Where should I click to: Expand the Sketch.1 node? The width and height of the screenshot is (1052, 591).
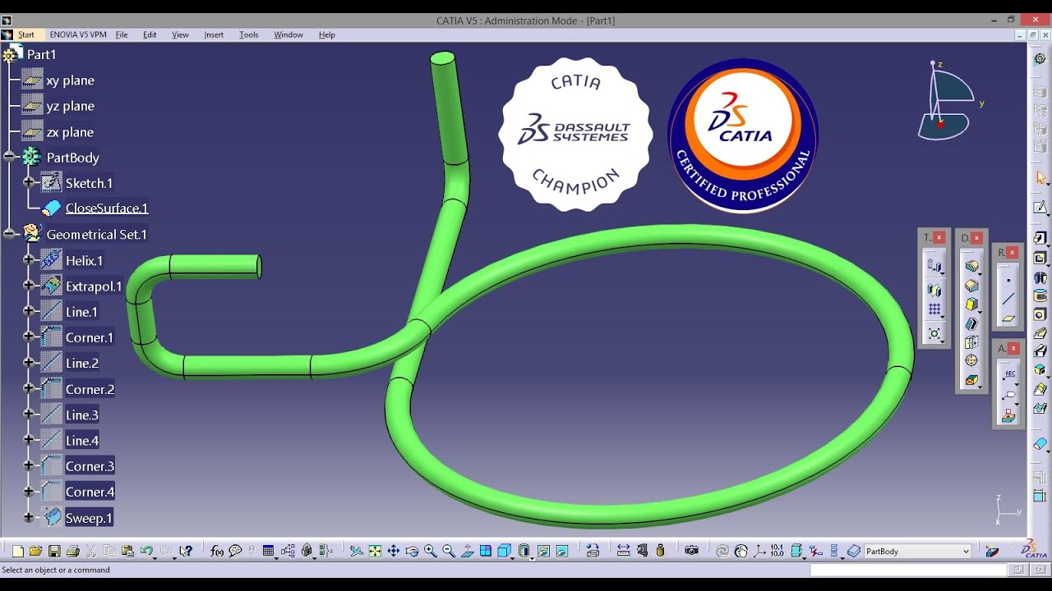(x=30, y=182)
